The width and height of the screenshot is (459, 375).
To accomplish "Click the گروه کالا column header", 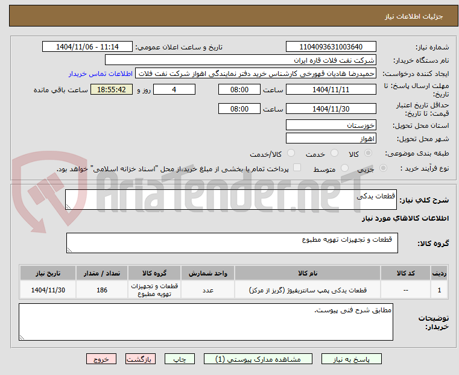I will 154,273.
